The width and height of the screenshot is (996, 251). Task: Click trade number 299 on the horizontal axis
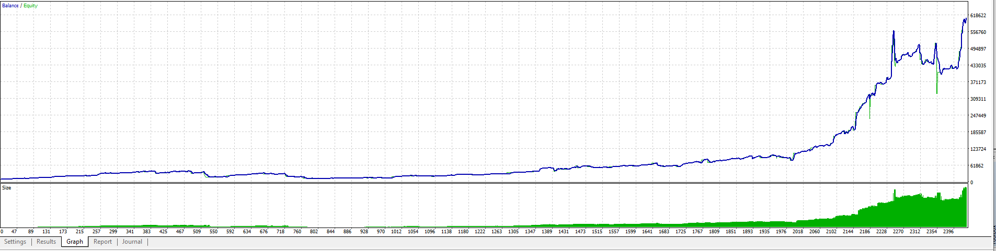pyautogui.click(x=113, y=232)
